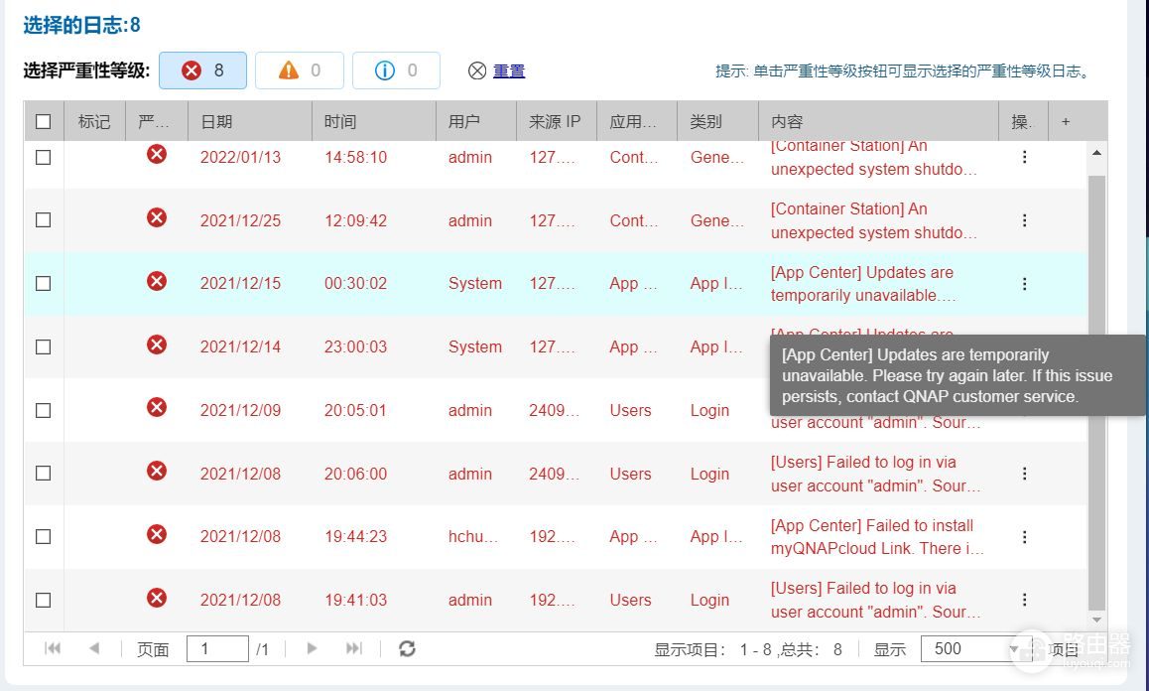
Task: Go to the first page using pagination icon
Action: [x=54, y=648]
